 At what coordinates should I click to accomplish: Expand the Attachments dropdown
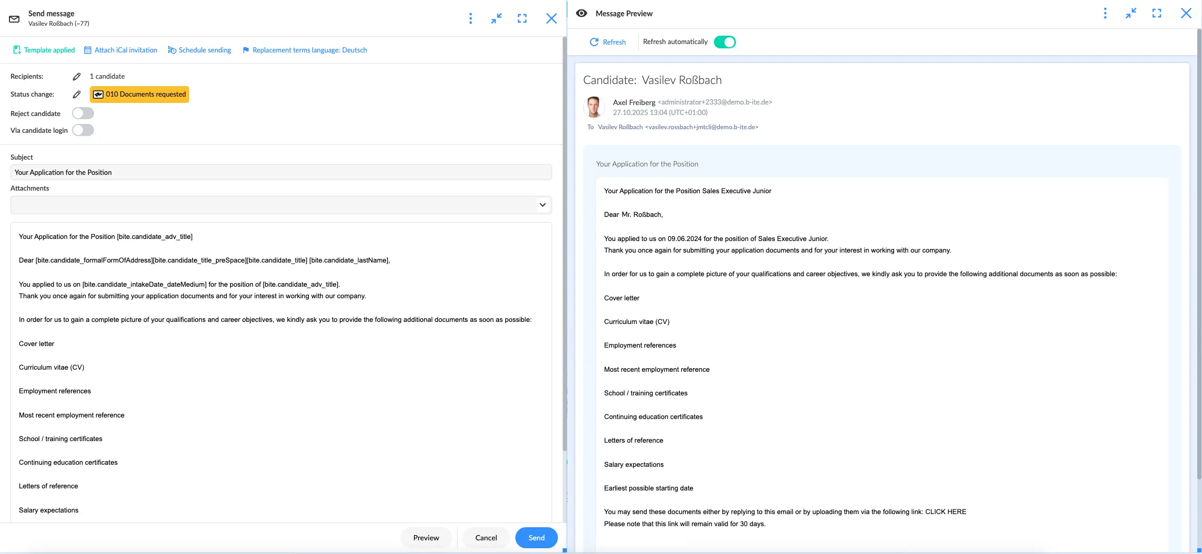[x=542, y=205]
